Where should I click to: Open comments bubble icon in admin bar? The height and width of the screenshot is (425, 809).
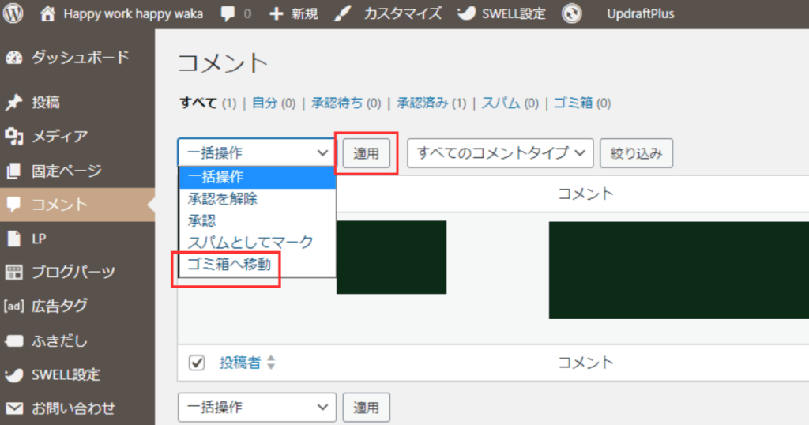[228, 14]
